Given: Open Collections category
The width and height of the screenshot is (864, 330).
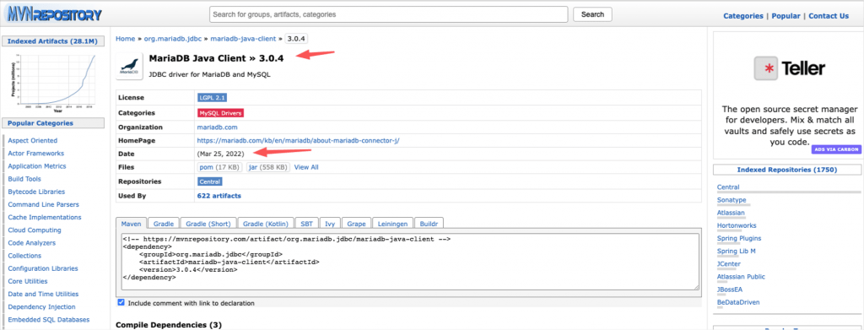Looking at the screenshot, I should (24, 256).
